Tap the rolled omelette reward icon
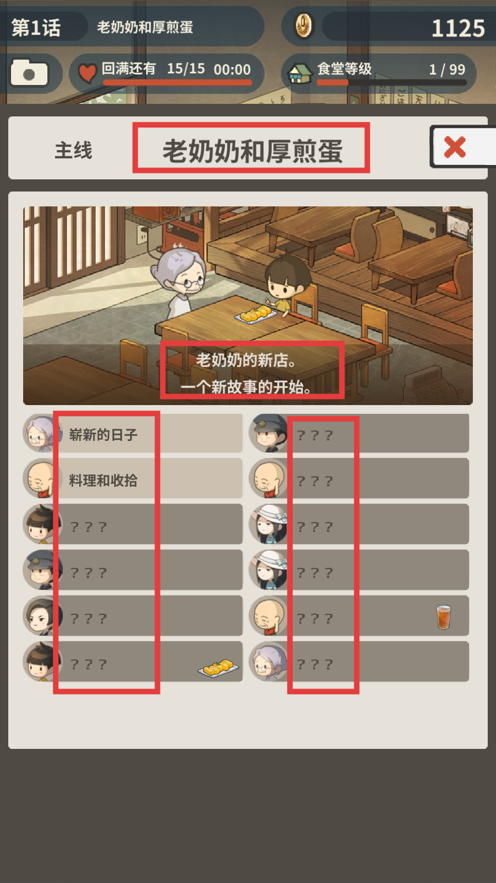 coord(218,667)
